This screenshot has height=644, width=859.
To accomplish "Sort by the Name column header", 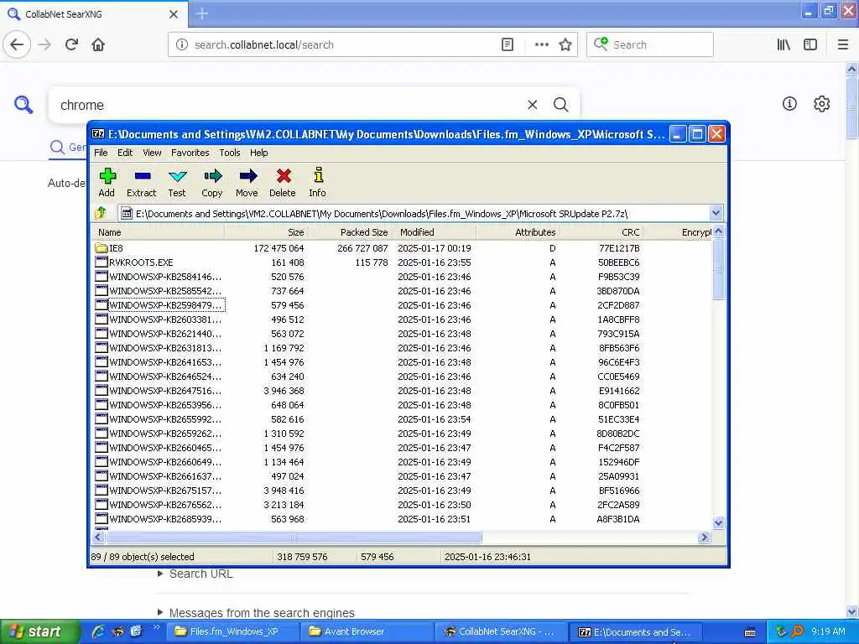I will pyautogui.click(x=159, y=232).
